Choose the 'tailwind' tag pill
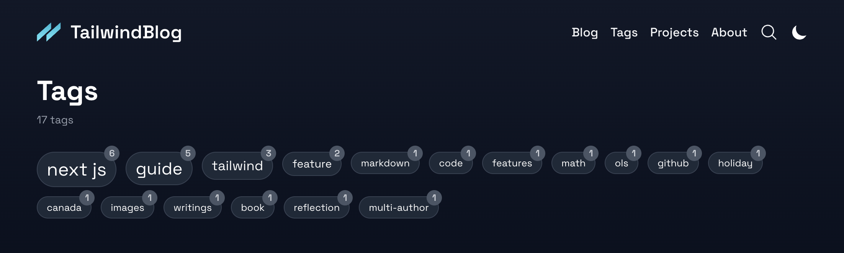 point(237,166)
